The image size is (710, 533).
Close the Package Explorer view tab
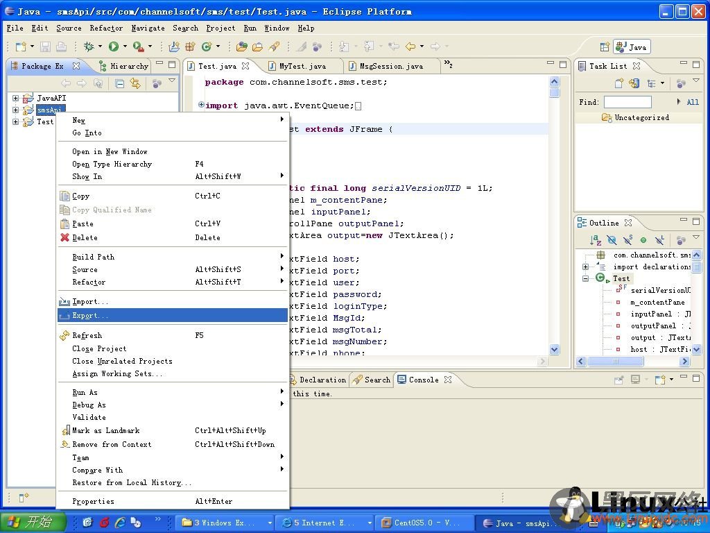click(76, 66)
